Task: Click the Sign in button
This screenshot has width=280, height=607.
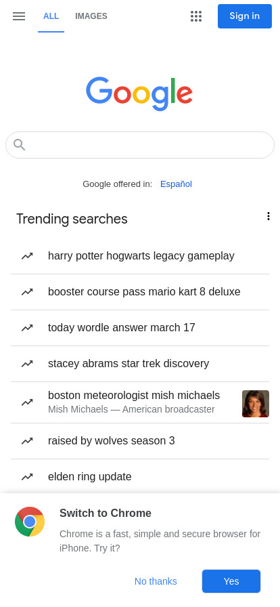Action: click(x=245, y=16)
